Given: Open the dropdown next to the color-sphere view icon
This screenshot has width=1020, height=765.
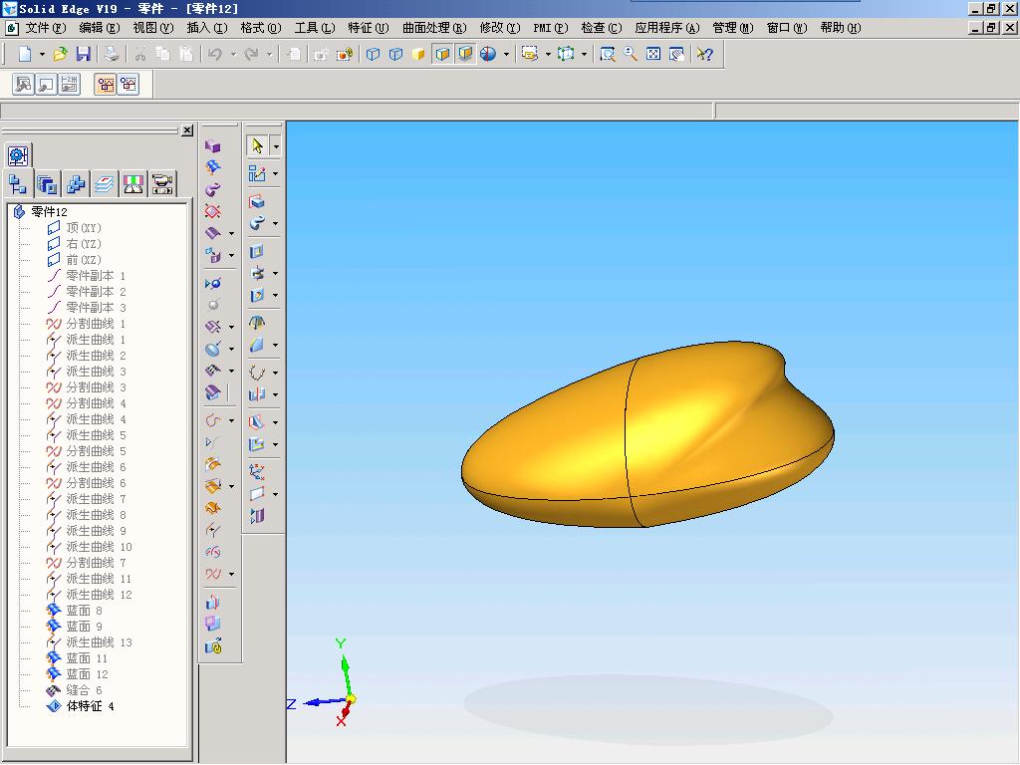Looking at the screenshot, I should coord(506,54).
